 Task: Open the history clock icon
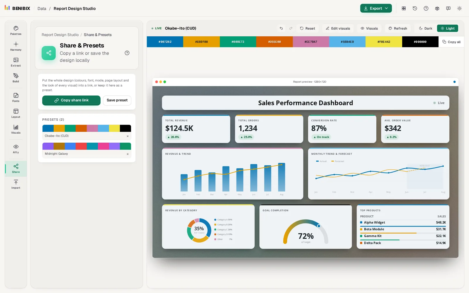click(x=415, y=8)
